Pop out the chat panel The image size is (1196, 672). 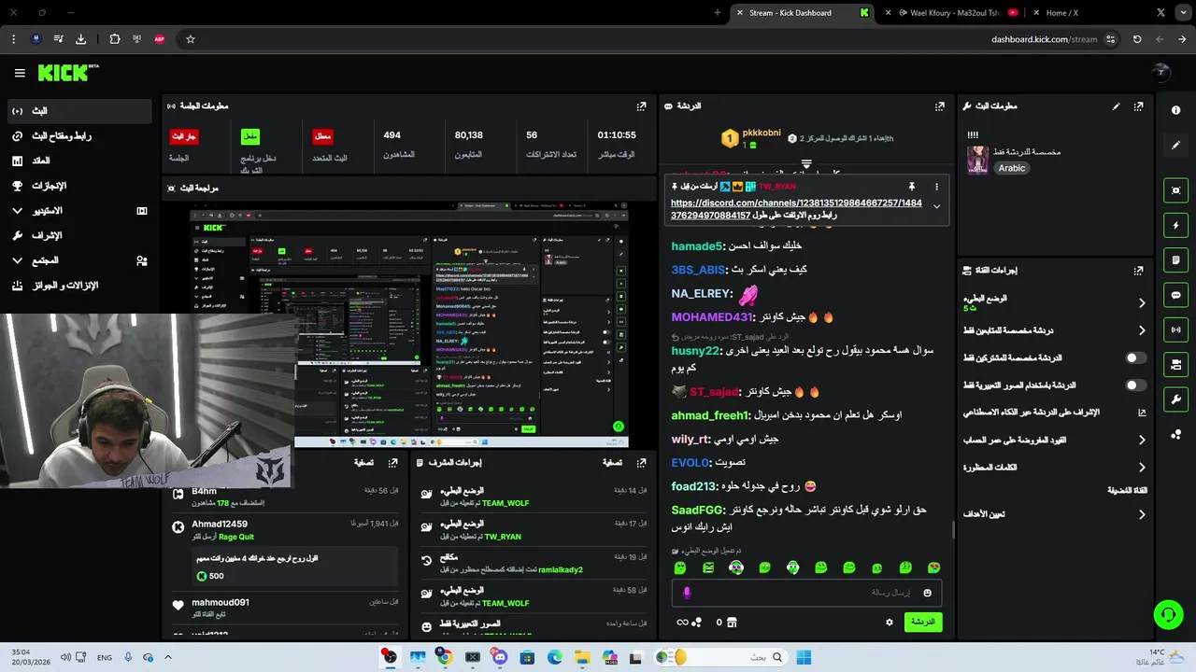click(x=939, y=106)
